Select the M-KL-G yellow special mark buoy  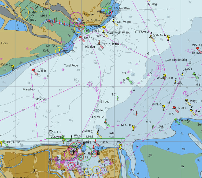164,106
